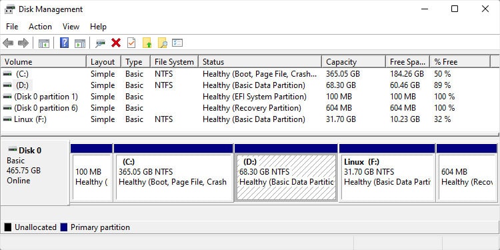Image resolution: width=500 pixels, height=250 pixels.
Task: Click the drive icon beside Linux (F:)
Action: (7, 119)
